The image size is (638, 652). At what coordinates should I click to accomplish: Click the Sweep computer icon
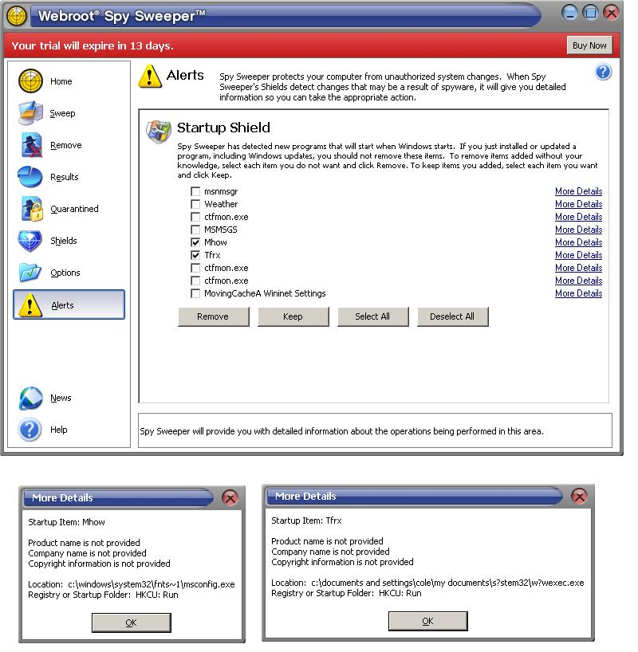[x=30, y=112]
